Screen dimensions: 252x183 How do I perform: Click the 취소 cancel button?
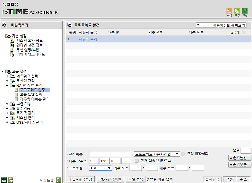tap(243, 179)
